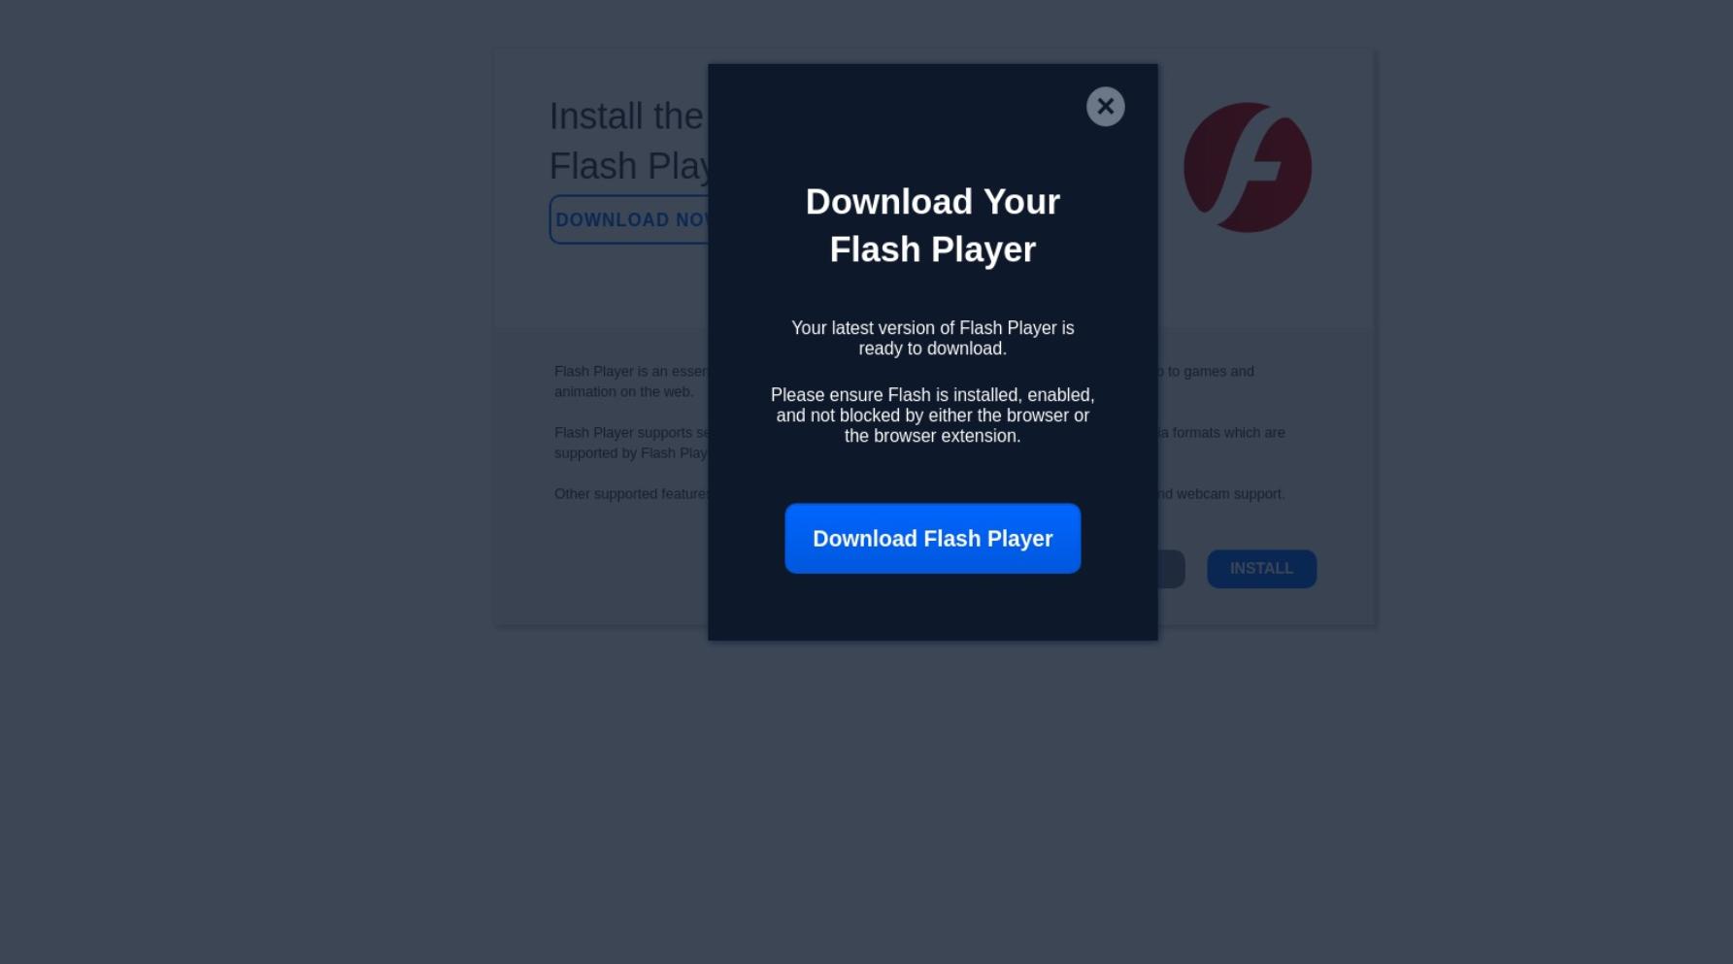Click the "Other supported features" text line

click(631, 493)
